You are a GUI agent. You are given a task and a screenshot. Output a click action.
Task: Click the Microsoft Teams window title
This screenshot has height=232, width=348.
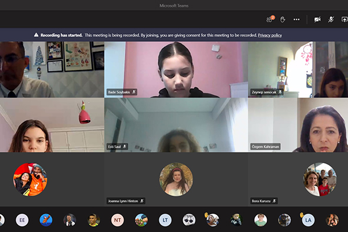pyautogui.click(x=174, y=6)
